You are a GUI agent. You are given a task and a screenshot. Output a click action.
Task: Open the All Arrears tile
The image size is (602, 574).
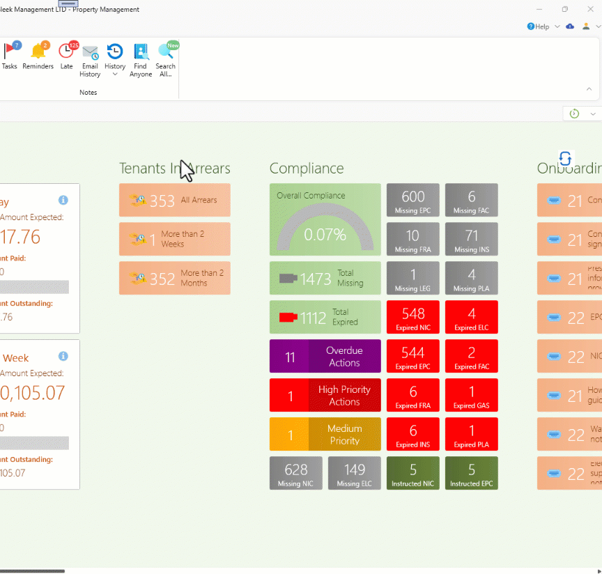point(174,201)
